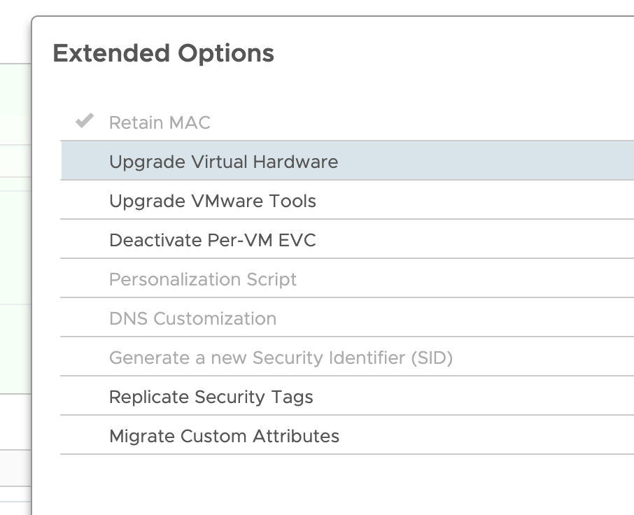
Task: Enable Upgrade VMware Tools option
Action: [213, 201]
